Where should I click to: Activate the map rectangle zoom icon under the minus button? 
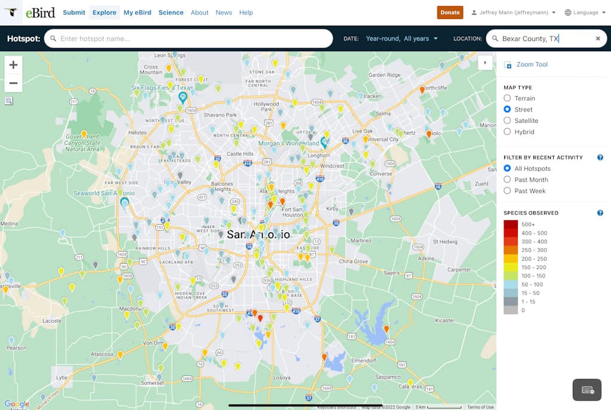pos(9,101)
